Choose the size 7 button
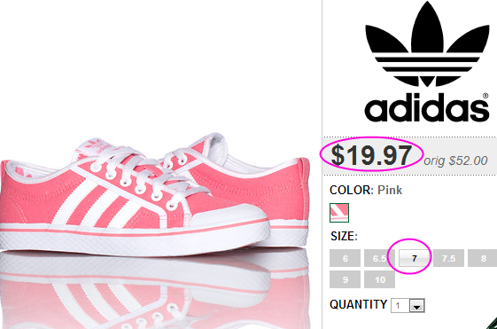This screenshot has width=497, height=329. click(x=414, y=258)
